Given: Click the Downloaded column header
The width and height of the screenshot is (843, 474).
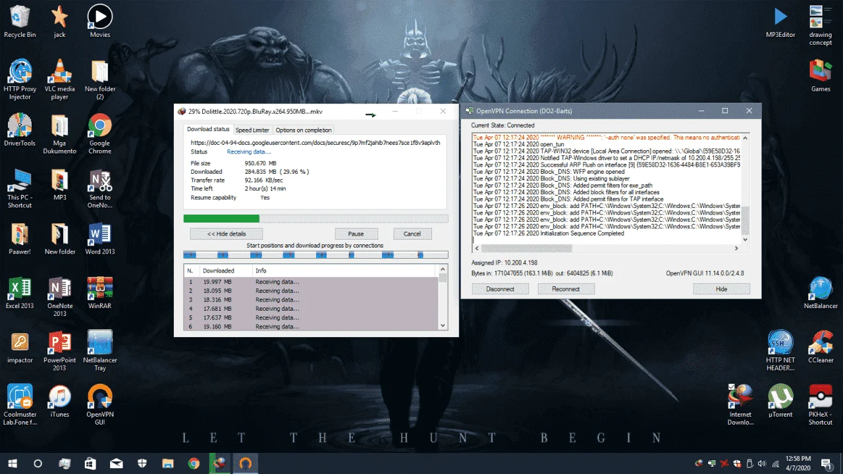Looking at the screenshot, I should tap(225, 271).
